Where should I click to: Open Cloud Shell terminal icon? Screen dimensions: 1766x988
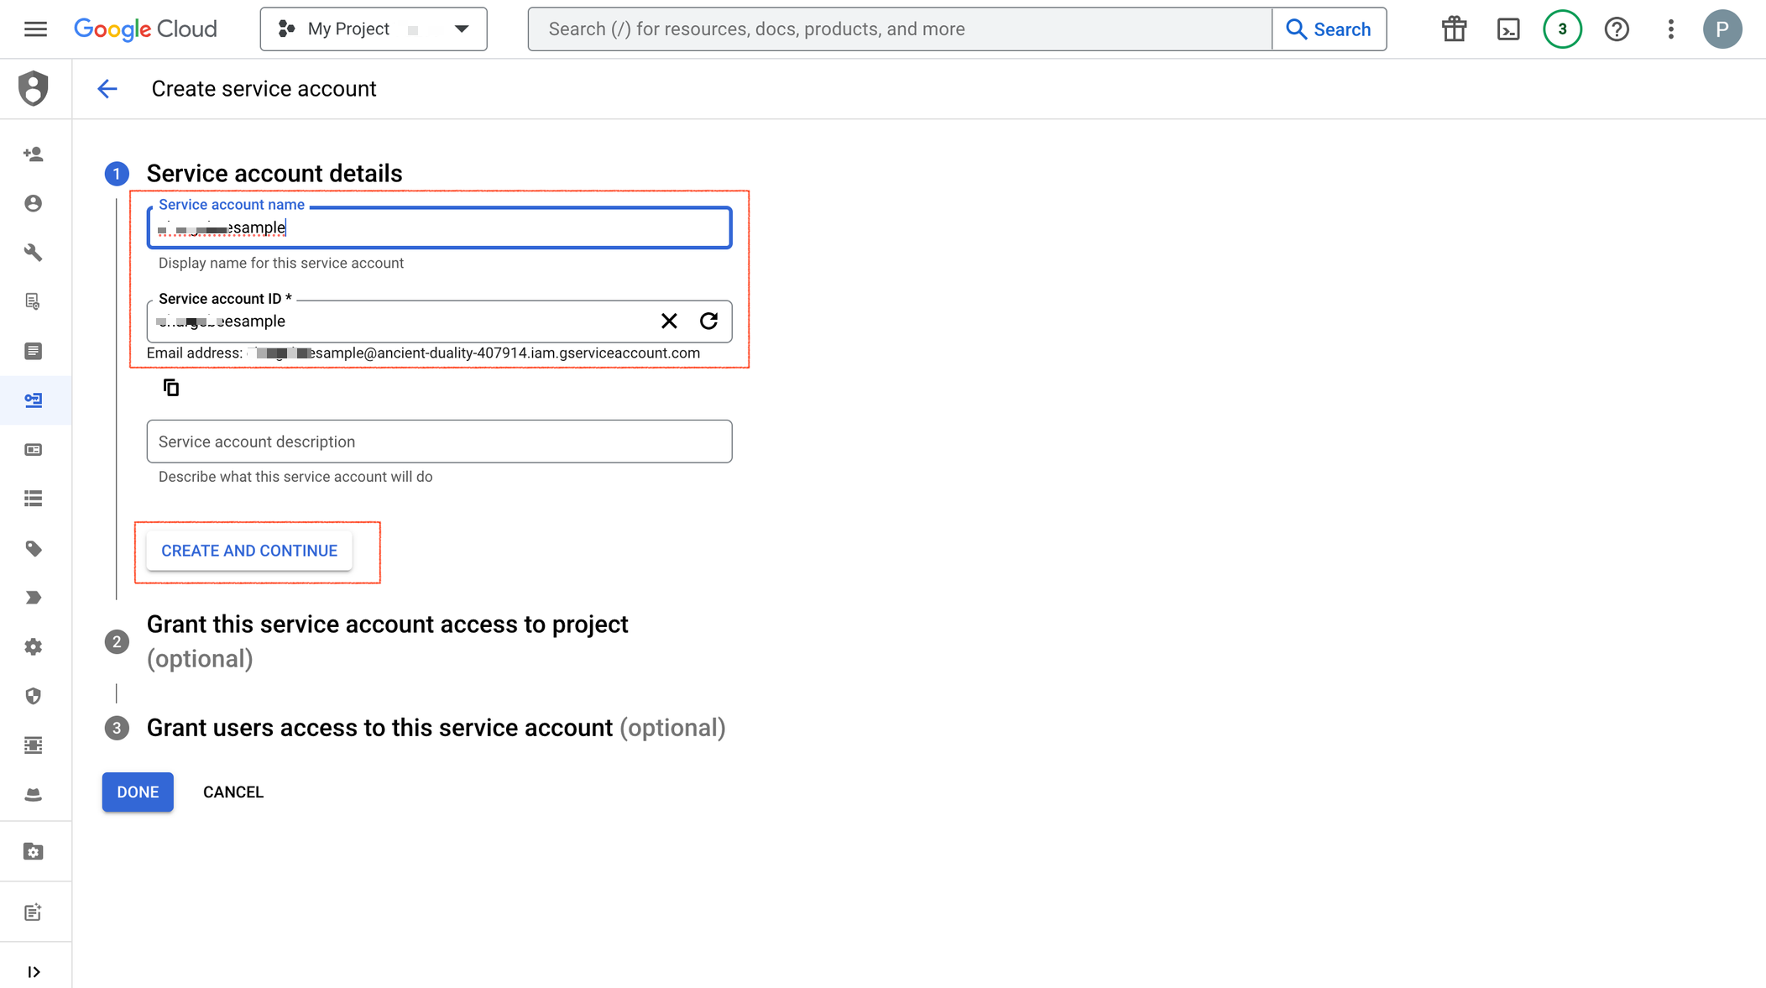click(x=1507, y=29)
